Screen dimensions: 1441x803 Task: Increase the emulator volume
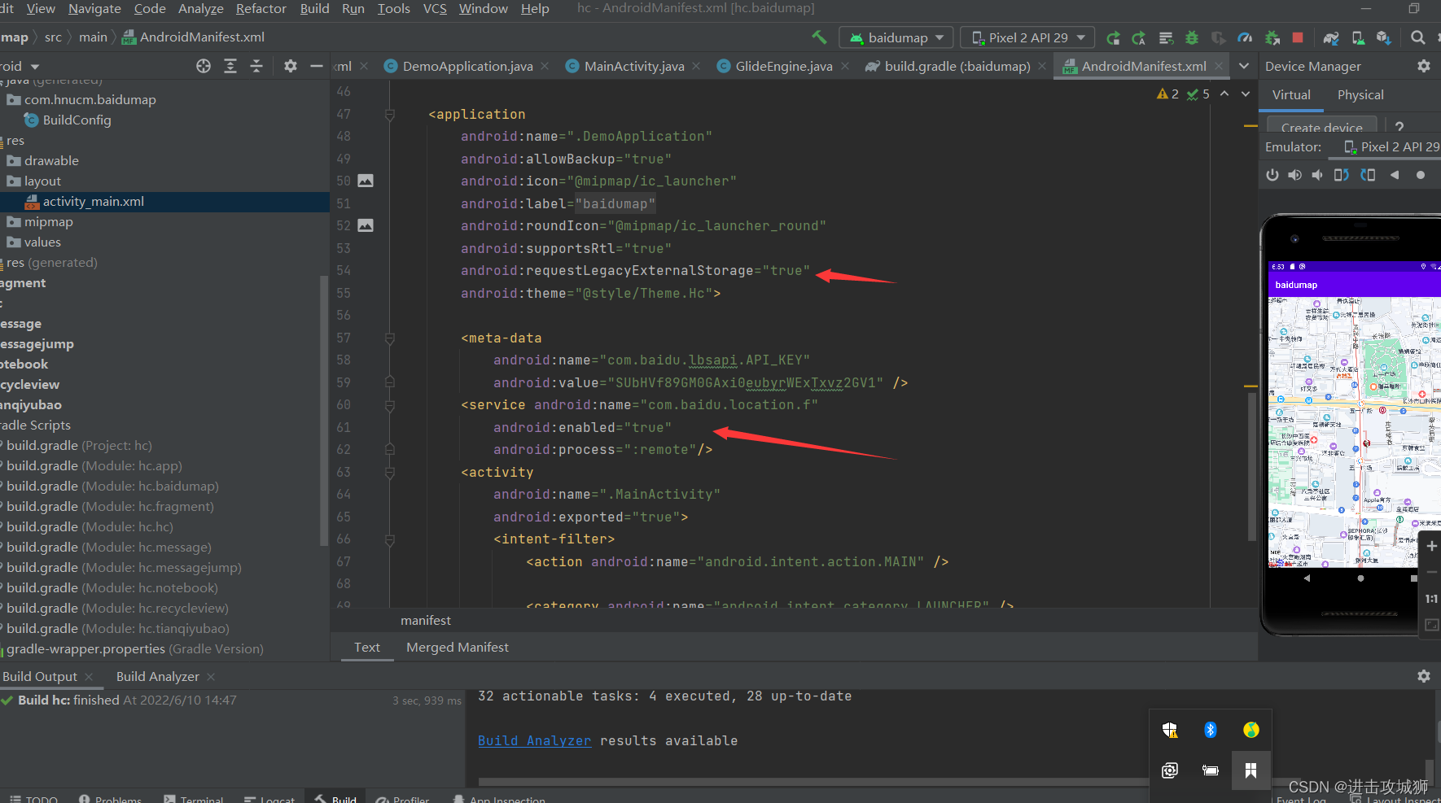[x=1294, y=174]
